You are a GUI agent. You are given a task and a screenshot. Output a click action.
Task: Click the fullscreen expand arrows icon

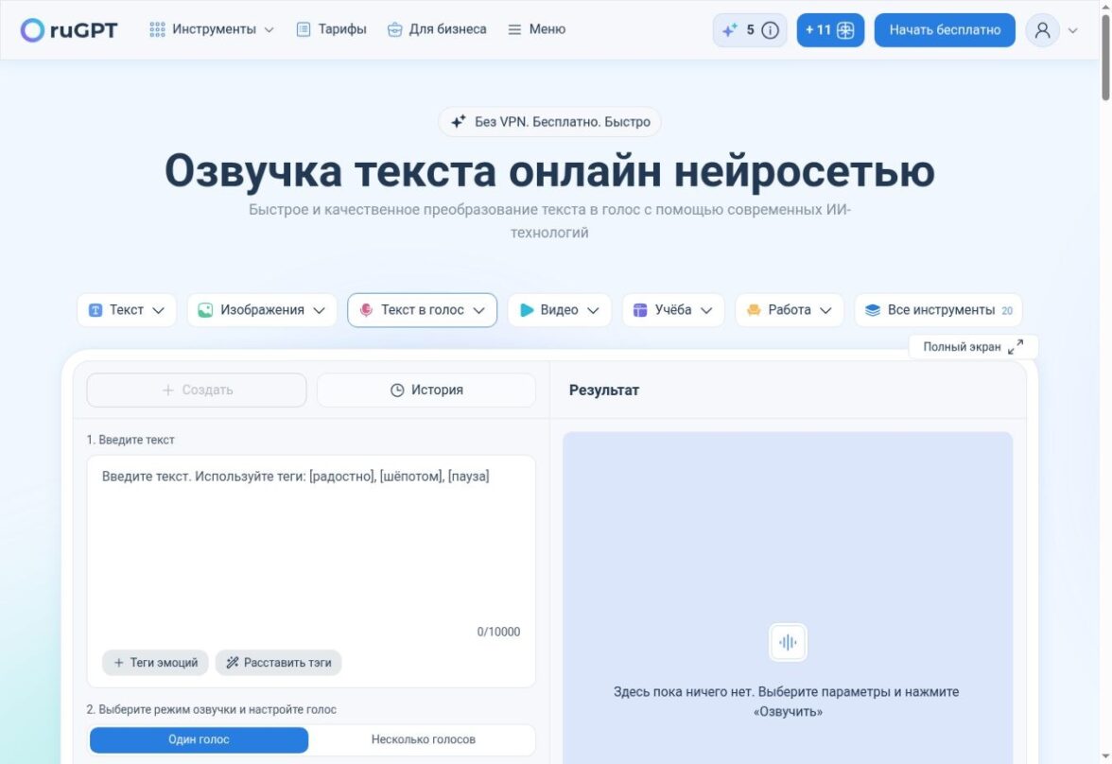click(1016, 347)
